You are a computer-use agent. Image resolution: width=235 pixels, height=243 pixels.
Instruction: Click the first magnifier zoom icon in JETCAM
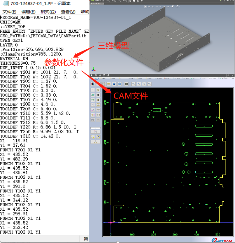[134, 84]
